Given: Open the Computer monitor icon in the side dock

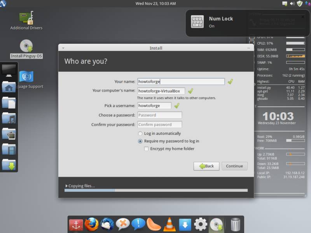Looking at the screenshot, I should (9, 70).
